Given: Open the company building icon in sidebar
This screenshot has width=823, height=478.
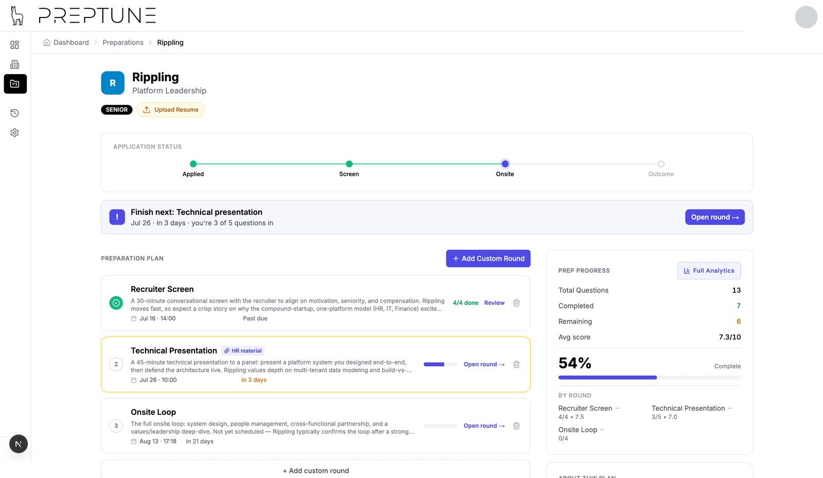Looking at the screenshot, I should tap(15, 64).
